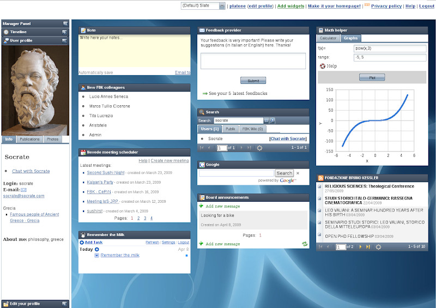436x308 pixels.
Task: Click the Note widget pencil icon
Action: point(83,31)
